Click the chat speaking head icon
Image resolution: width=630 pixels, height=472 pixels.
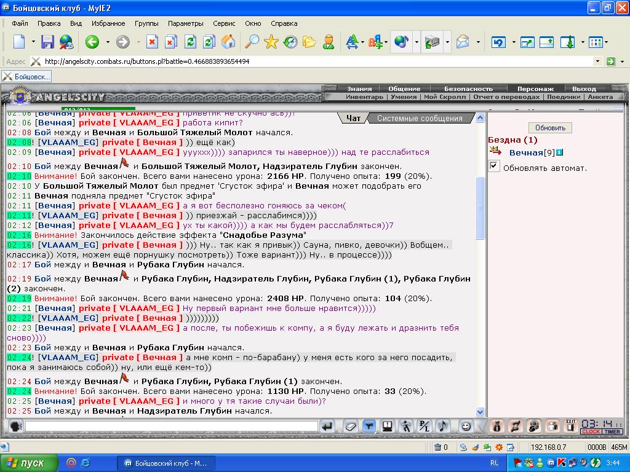pos(15,426)
